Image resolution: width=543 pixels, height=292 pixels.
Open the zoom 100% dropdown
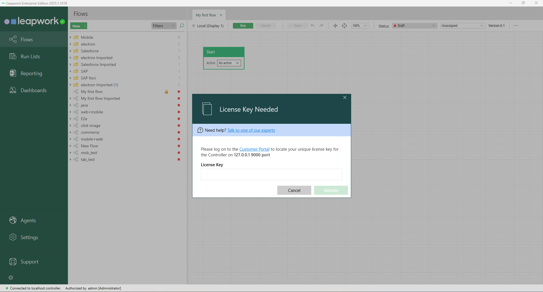[360, 26]
